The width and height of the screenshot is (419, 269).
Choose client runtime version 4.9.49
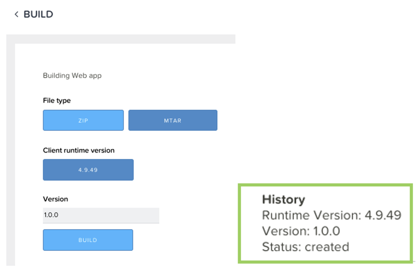[x=88, y=170]
